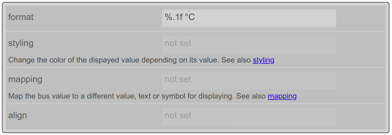Screen dimensions: 392x135
Task: Click the 'mapping' row label
Action: point(25,79)
